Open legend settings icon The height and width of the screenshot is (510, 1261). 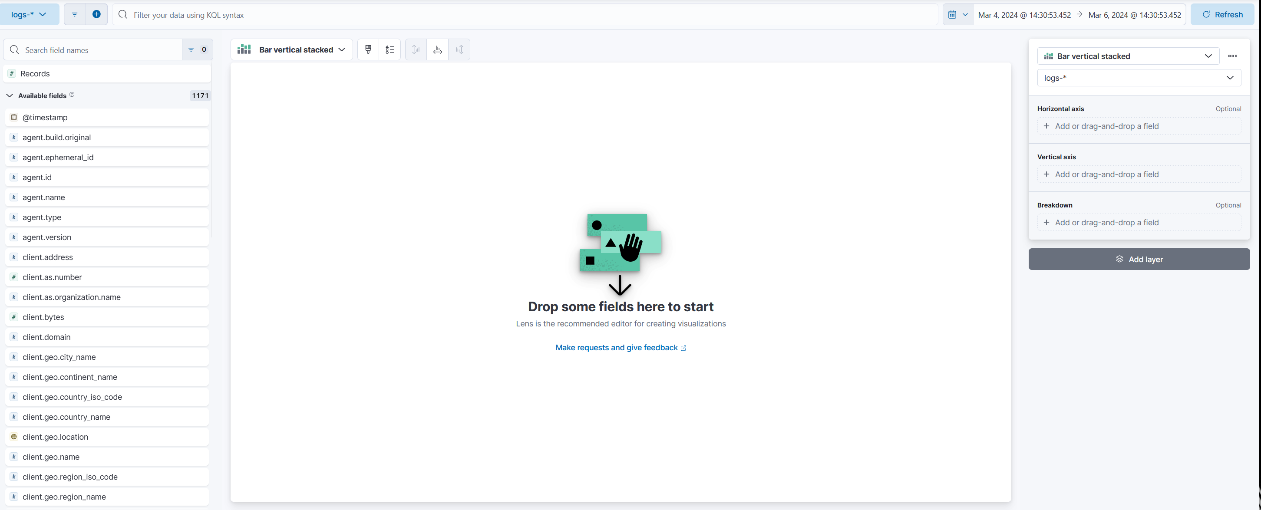[390, 49]
